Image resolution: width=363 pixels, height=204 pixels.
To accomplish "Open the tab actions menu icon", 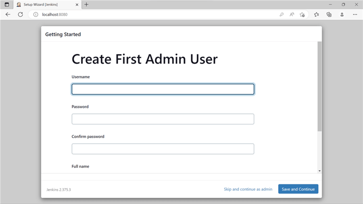I will pos(7,4).
